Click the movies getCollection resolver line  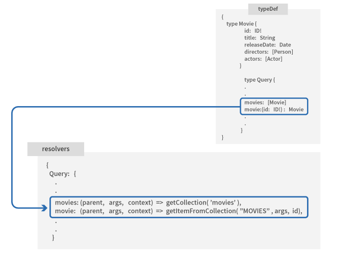148,203
